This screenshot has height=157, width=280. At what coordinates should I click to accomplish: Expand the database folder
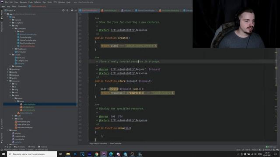(8, 75)
